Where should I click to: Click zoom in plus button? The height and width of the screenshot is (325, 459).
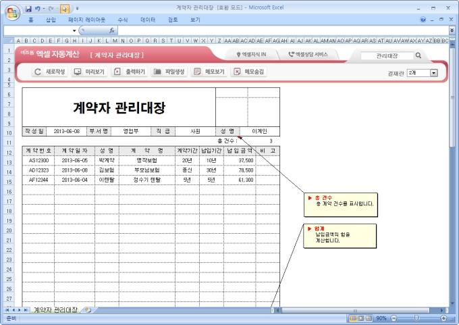443,318
